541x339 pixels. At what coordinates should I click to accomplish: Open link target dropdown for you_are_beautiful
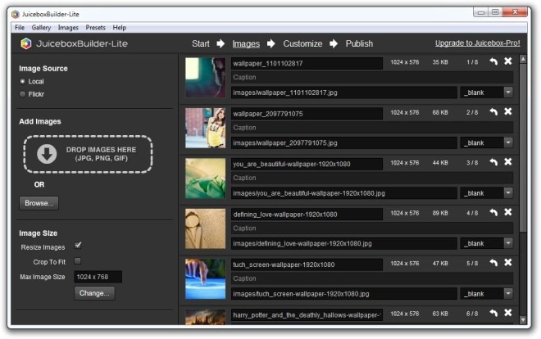[508, 193]
